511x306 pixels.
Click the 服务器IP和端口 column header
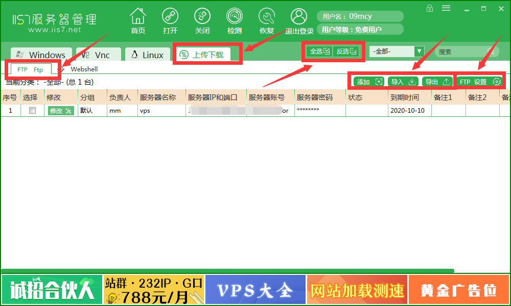coord(216,97)
